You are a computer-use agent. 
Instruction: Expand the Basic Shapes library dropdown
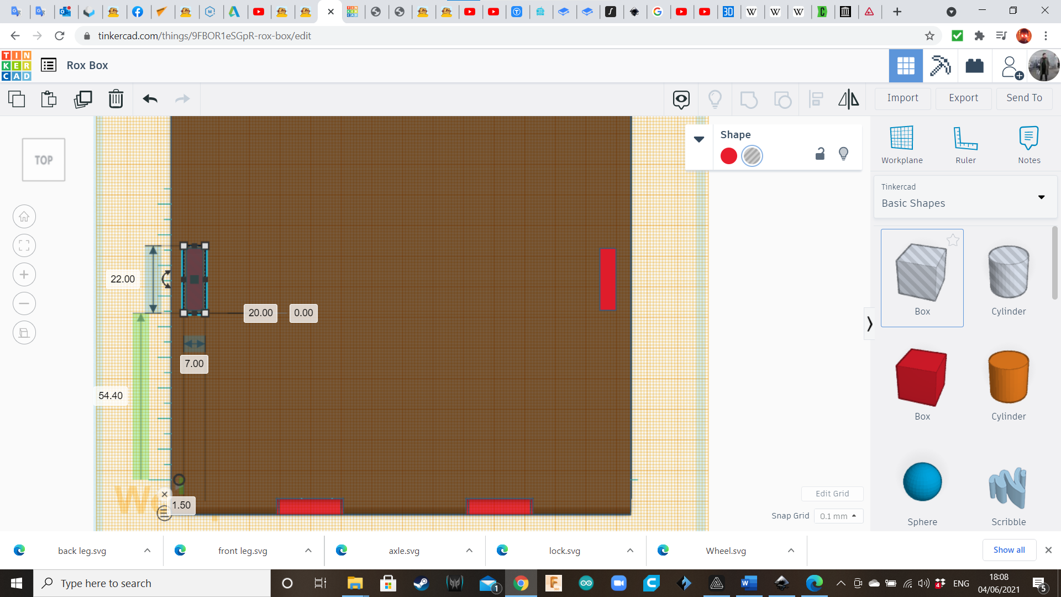tap(1041, 197)
